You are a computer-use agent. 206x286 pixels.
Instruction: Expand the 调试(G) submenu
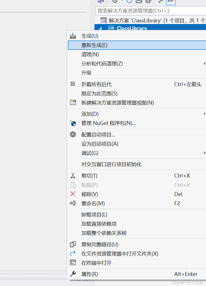click(204, 153)
